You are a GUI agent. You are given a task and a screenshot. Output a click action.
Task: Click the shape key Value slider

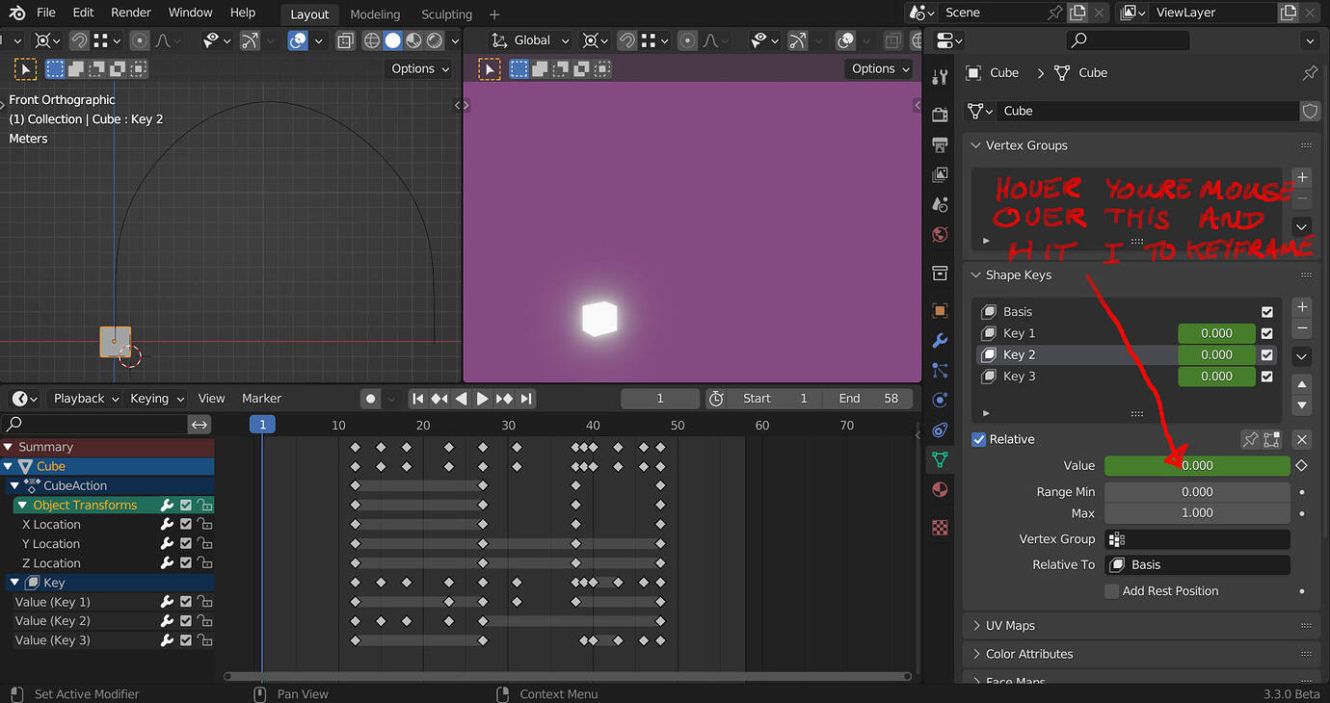click(x=1197, y=465)
